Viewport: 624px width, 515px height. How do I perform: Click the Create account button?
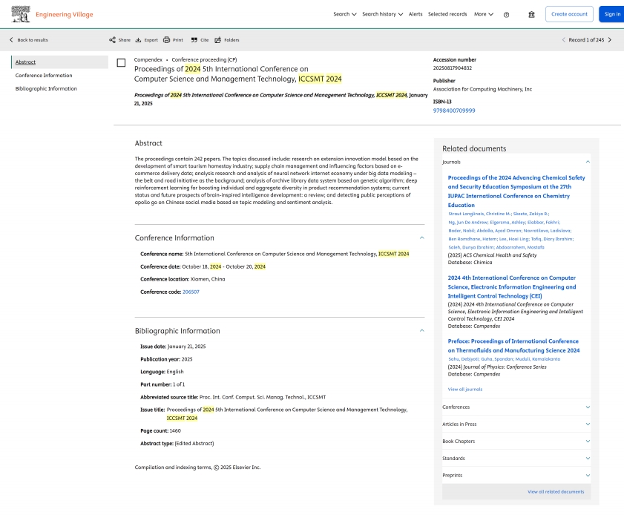[569, 14]
